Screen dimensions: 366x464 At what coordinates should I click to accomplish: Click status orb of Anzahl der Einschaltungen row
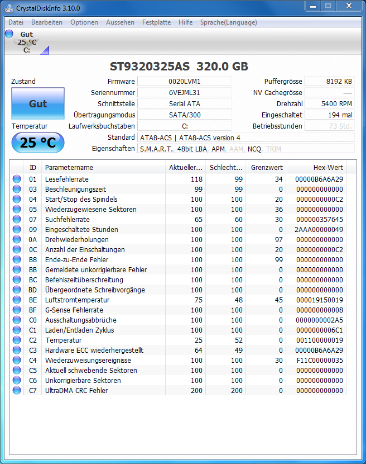point(17,249)
